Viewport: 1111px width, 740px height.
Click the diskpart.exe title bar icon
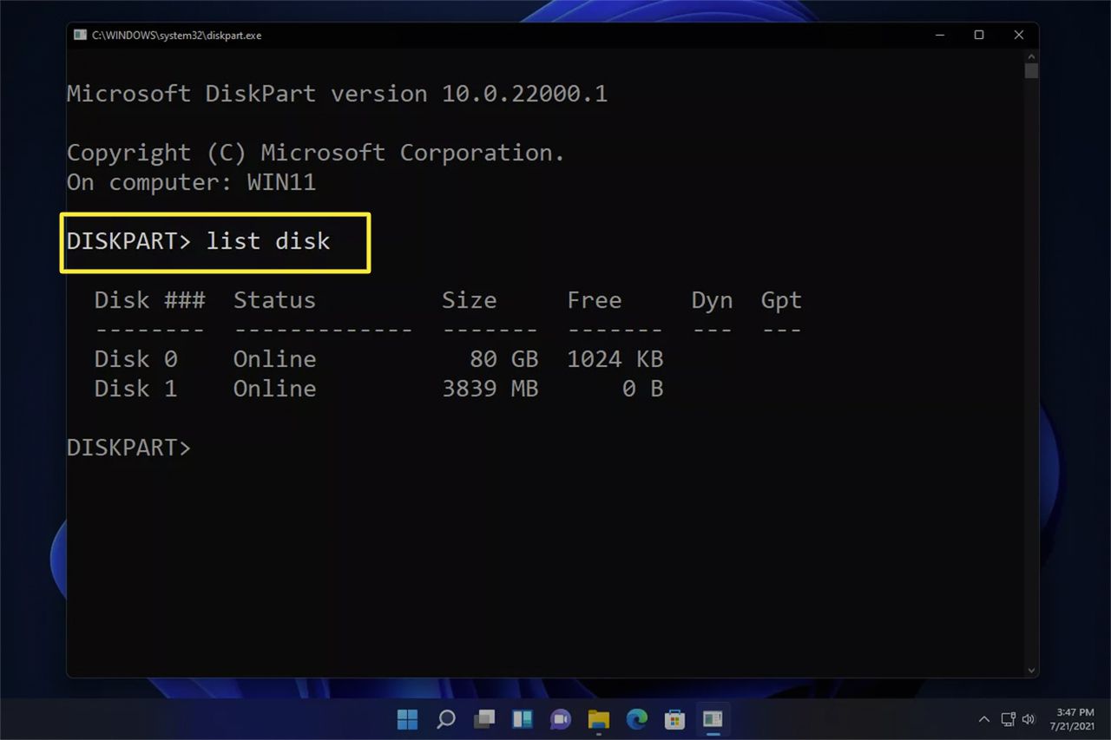coord(80,35)
